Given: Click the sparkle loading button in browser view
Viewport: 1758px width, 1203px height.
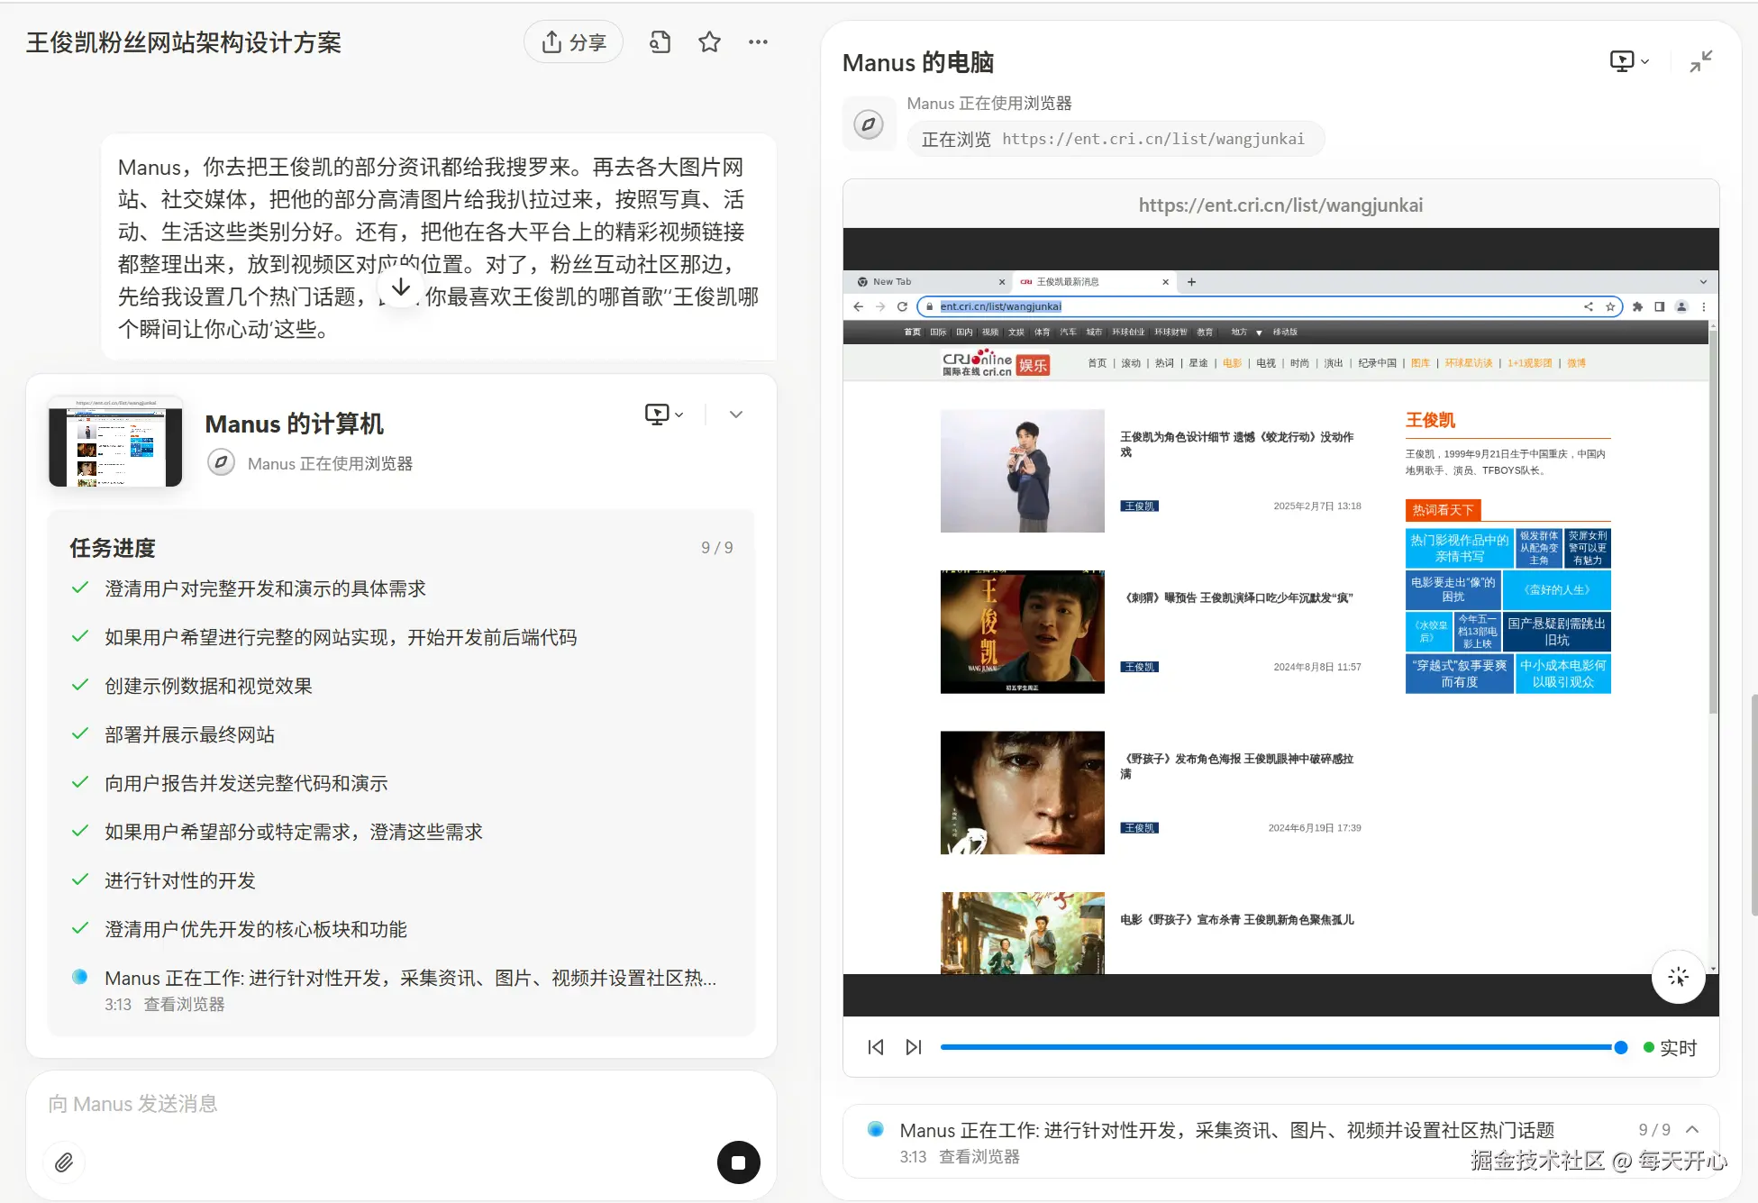Looking at the screenshot, I should pos(1678,977).
